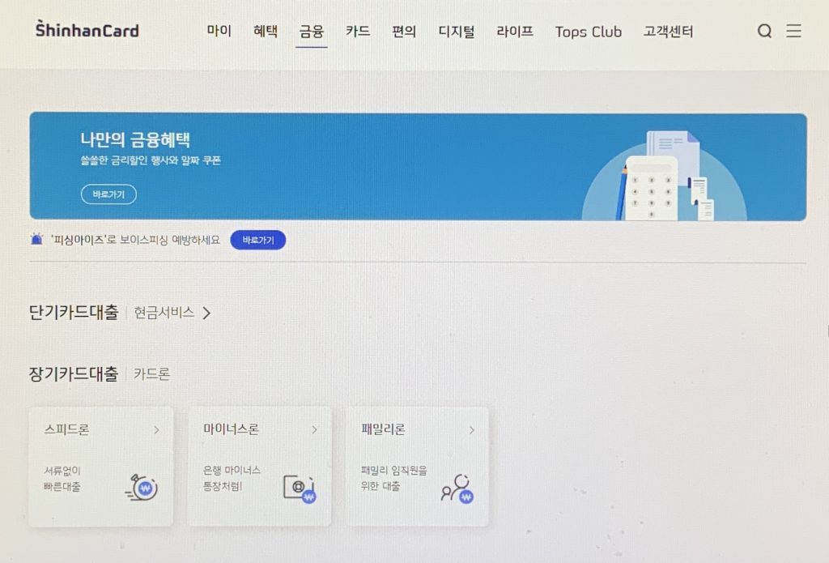This screenshot has width=829, height=563.
Task: Click the ShinhanCard logo
Action: (x=87, y=30)
